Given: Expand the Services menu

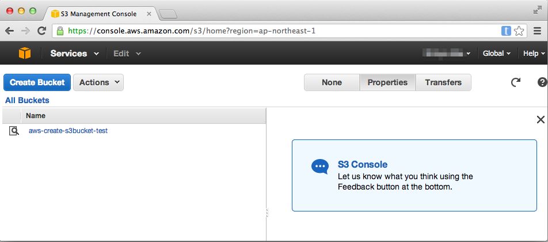Looking at the screenshot, I should click(75, 54).
